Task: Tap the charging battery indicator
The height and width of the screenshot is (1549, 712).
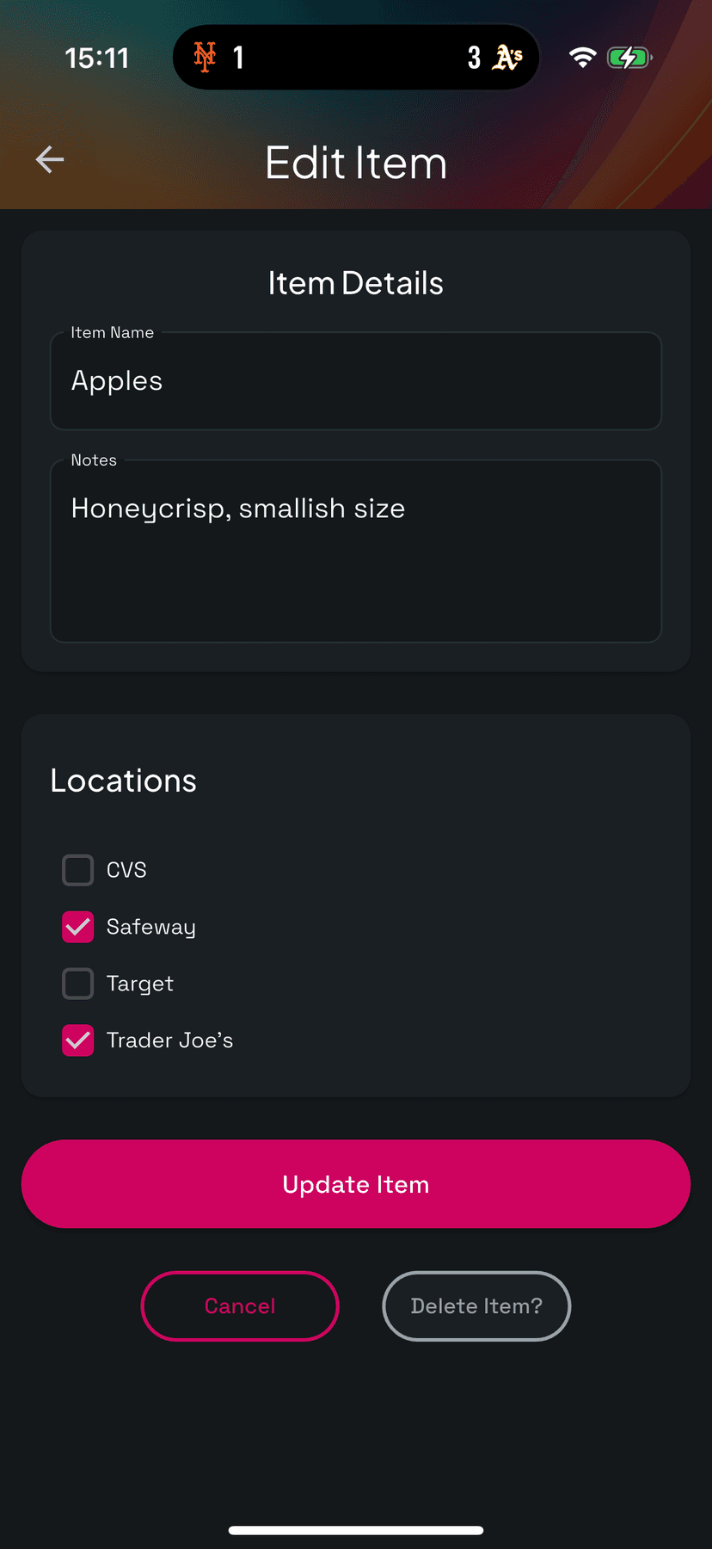Action: tap(629, 58)
